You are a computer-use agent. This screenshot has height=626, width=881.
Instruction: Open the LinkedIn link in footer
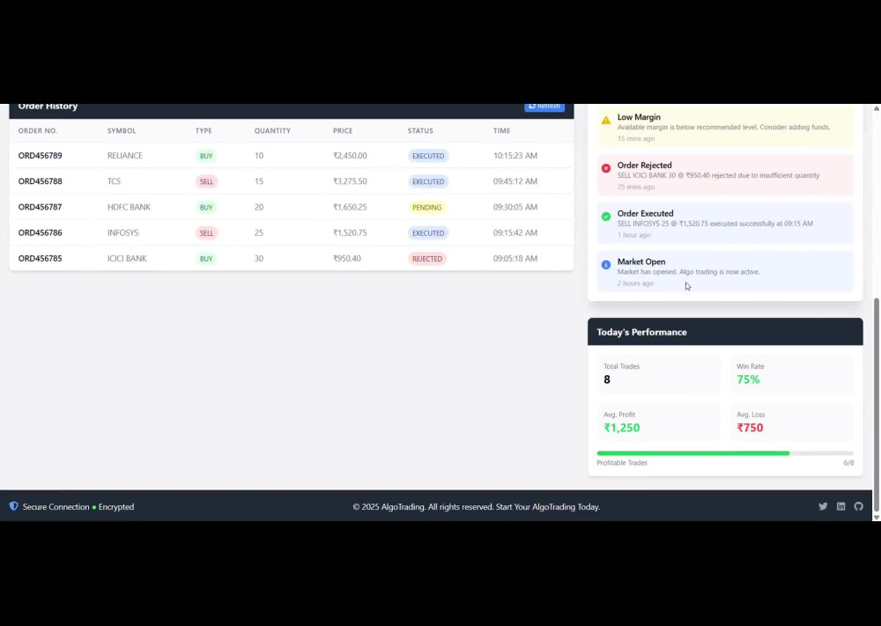[x=840, y=506]
